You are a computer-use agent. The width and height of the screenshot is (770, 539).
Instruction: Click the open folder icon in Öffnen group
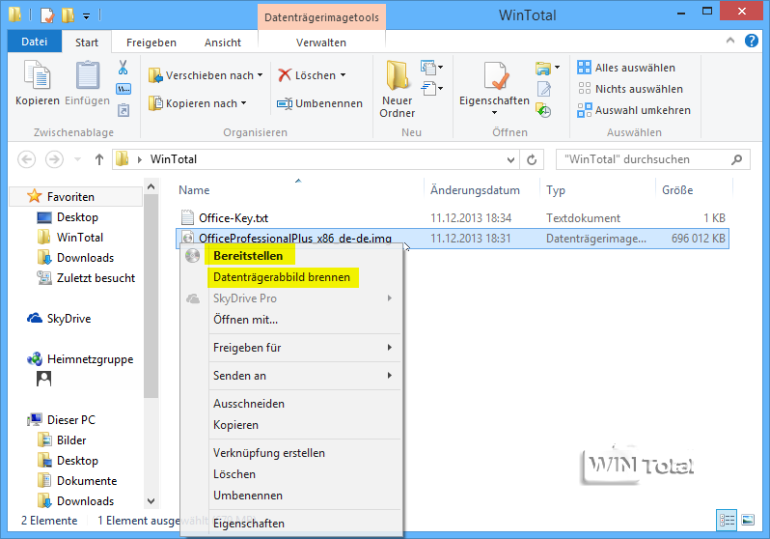point(543,68)
